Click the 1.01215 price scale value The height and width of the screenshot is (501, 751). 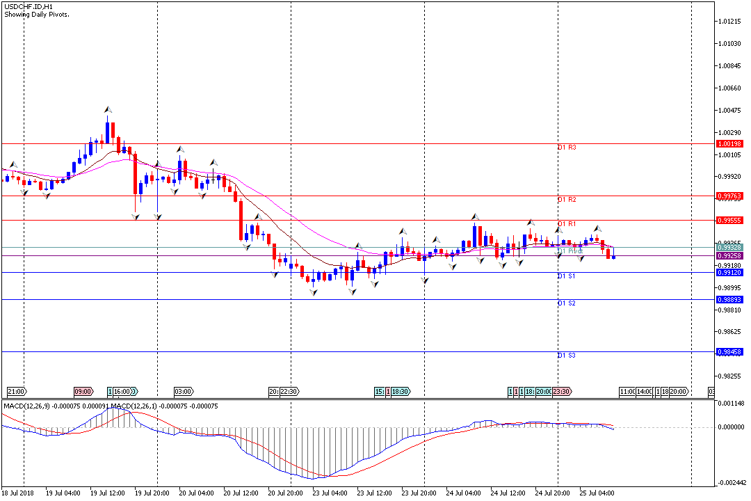pos(730,22)
